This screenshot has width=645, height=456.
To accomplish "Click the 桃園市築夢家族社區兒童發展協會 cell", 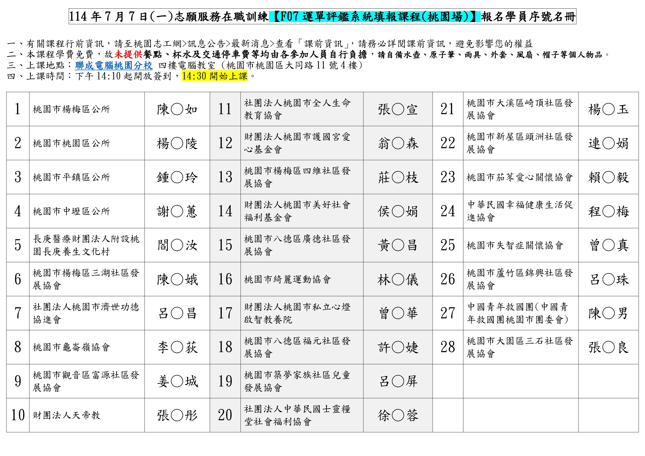I will [302, 381].
